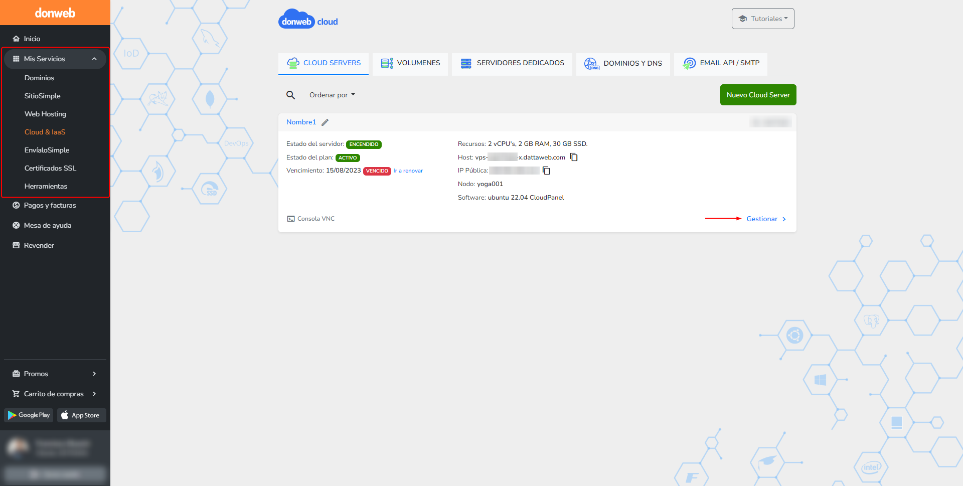Click the Nuevo Cloud Server button
The height and width of the screenshot is (486, 963).
758,95
